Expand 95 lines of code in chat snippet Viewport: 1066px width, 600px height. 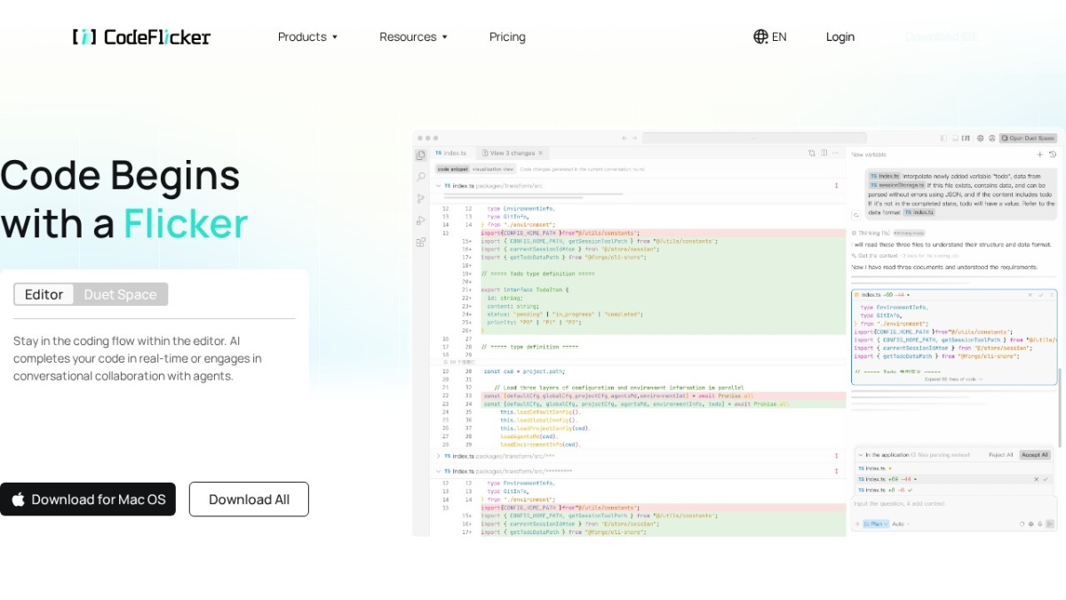(x=954, y=380)
